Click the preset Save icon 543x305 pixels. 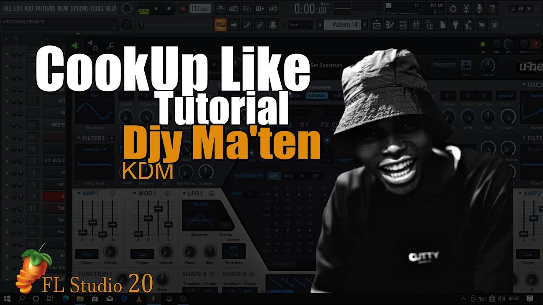click(466, 65)
